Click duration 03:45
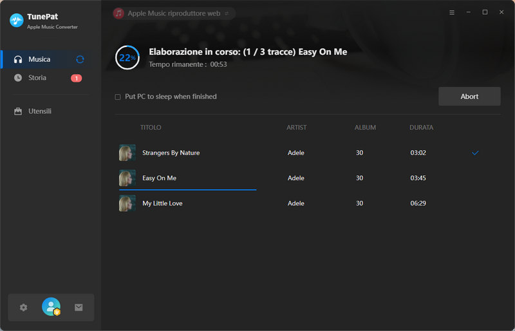Viewport: 515px width, 331px height. coord(418,178)
